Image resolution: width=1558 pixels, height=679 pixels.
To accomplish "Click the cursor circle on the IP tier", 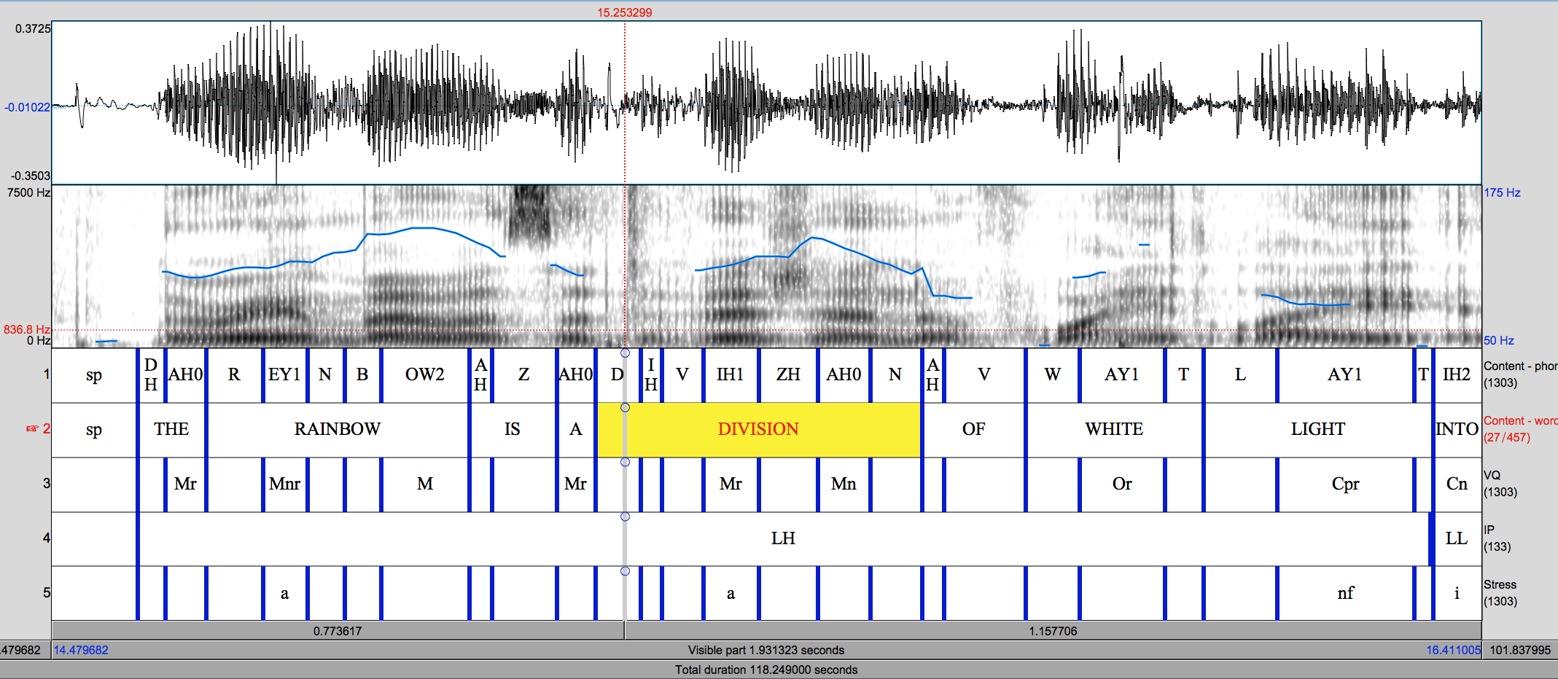I will coord(625,517).
